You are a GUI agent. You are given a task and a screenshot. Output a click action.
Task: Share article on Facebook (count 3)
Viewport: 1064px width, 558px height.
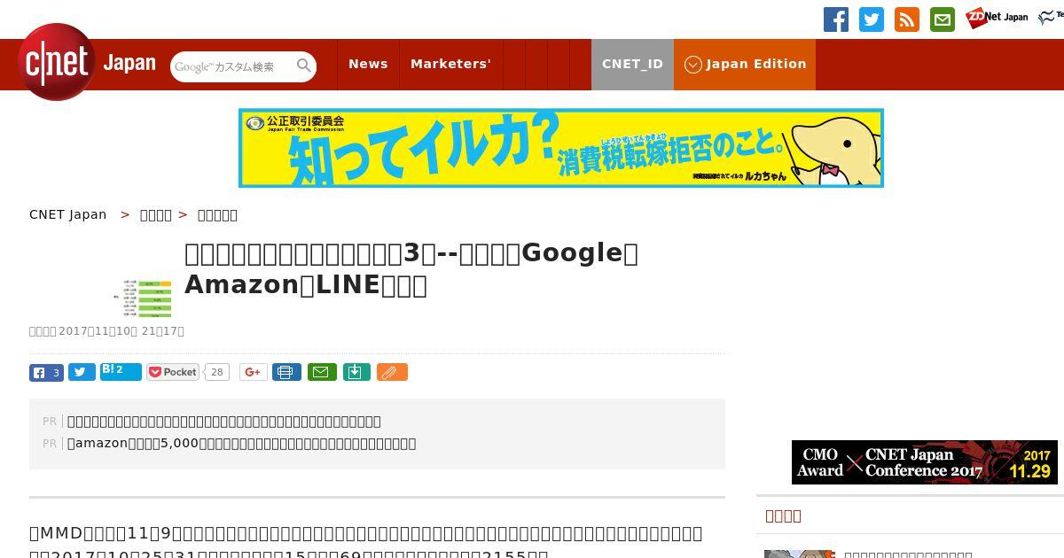tap(46, 372)
